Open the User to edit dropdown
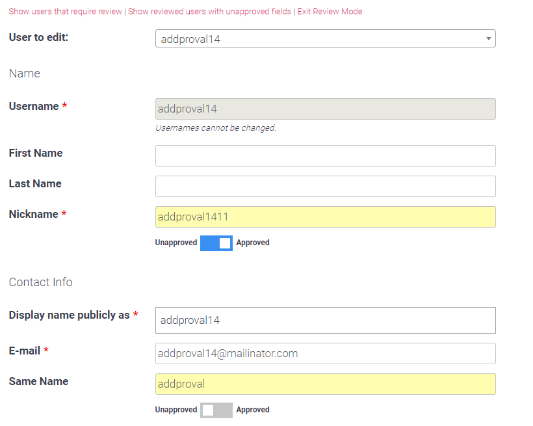This screenshot has width=533, height=426. coord(325,38)
